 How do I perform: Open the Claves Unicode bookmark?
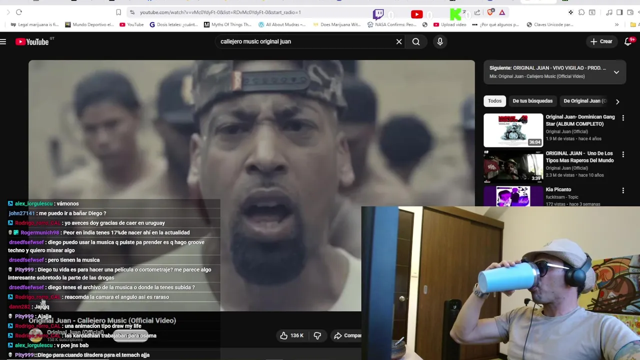point(549,24)
